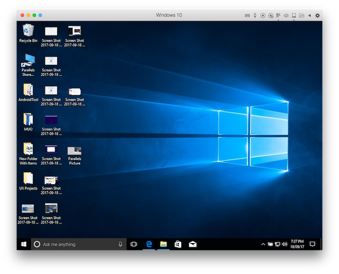This screenshot has height=274, width=339.
Task: Collapse the Parallels status icons with the arrow
Action: 310,15
